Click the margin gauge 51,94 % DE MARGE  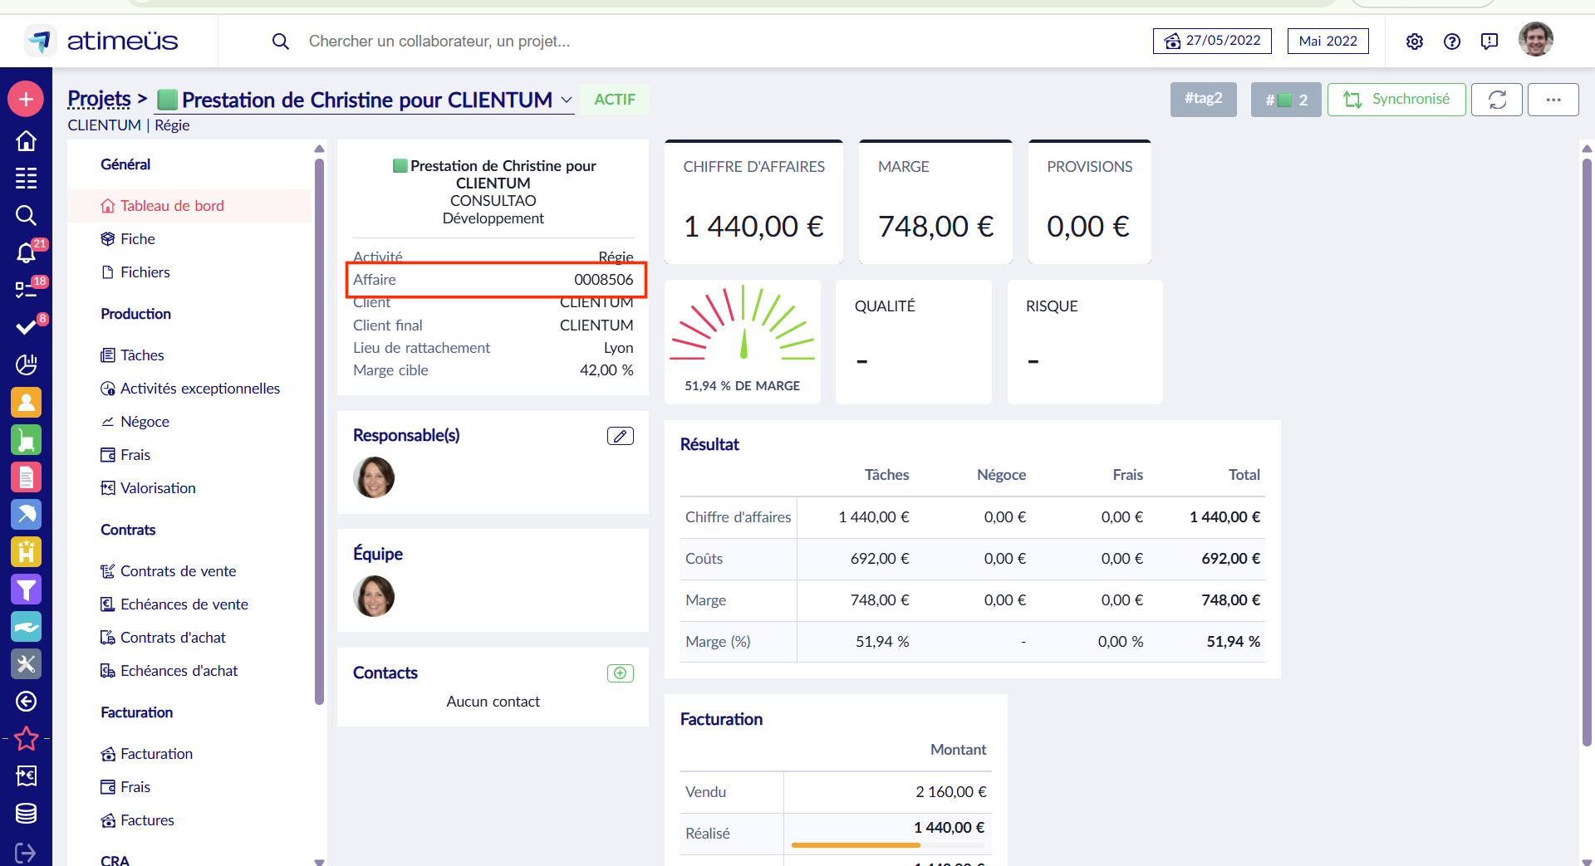point(743,342)
